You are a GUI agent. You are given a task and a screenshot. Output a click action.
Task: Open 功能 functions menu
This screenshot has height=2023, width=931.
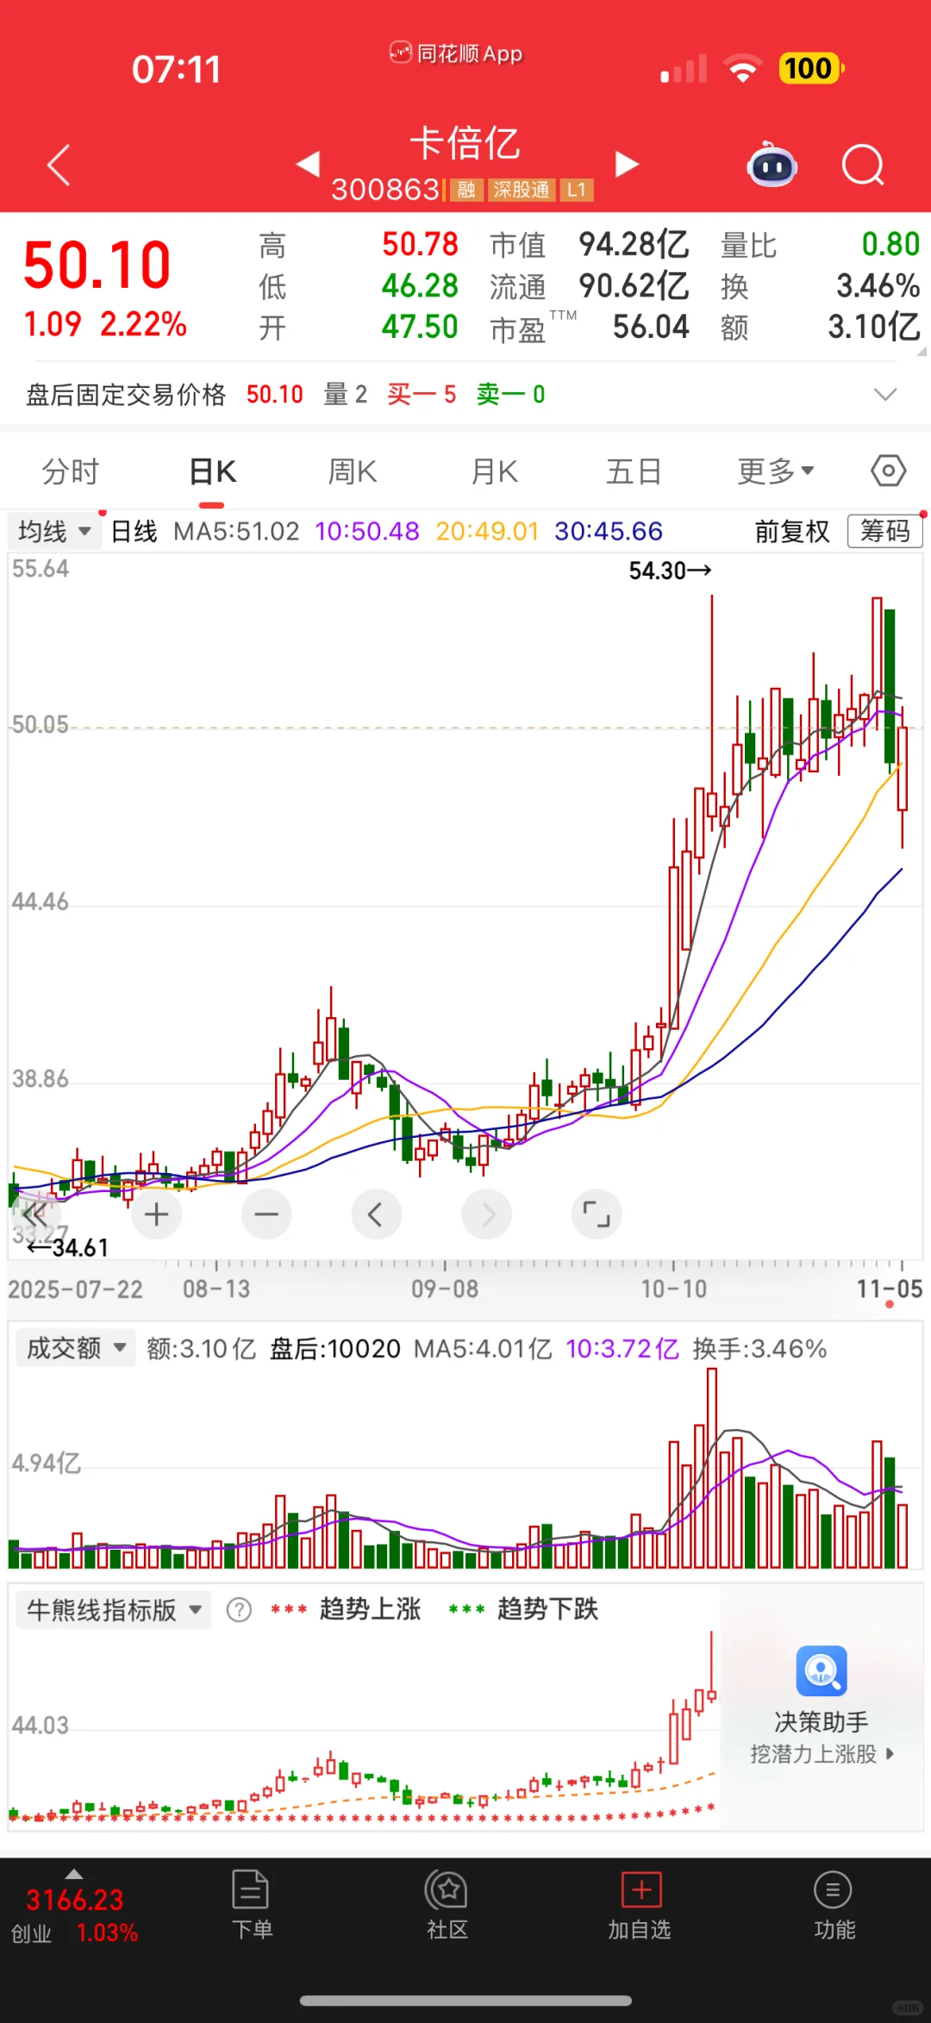[x=834, y=1905]
